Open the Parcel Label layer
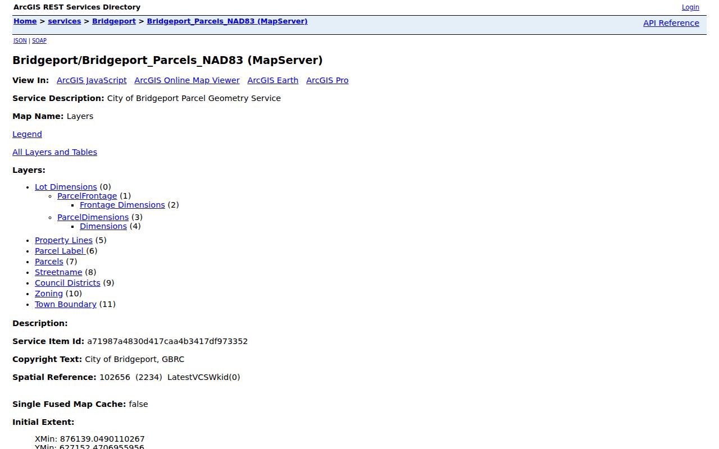 (x=60, y=251)
